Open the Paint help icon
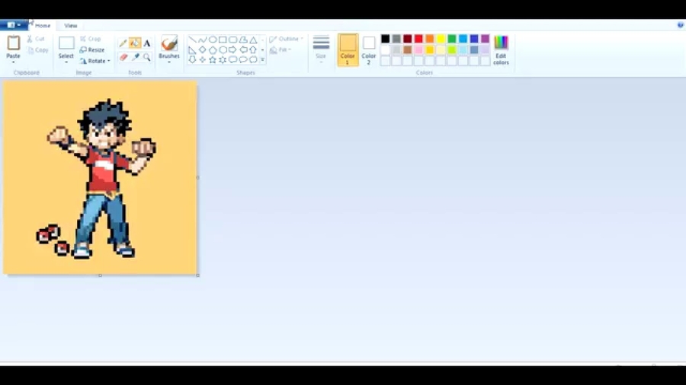Screen dimensions: 686x385 [x=680, y=25]
